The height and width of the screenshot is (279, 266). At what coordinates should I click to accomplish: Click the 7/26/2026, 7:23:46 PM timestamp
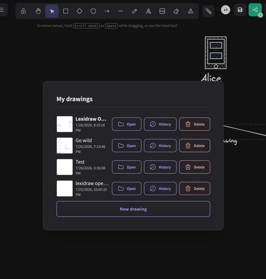click(x=90, y=149)
